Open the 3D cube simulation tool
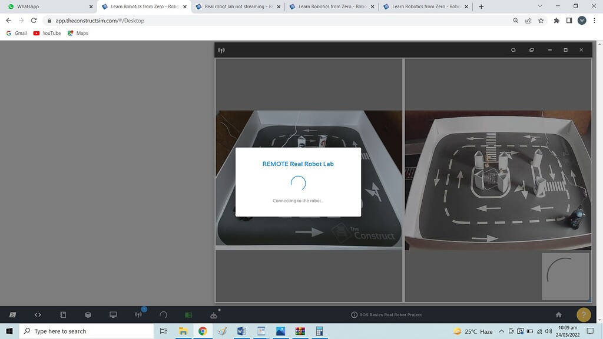603x339 pixels. 88,315
